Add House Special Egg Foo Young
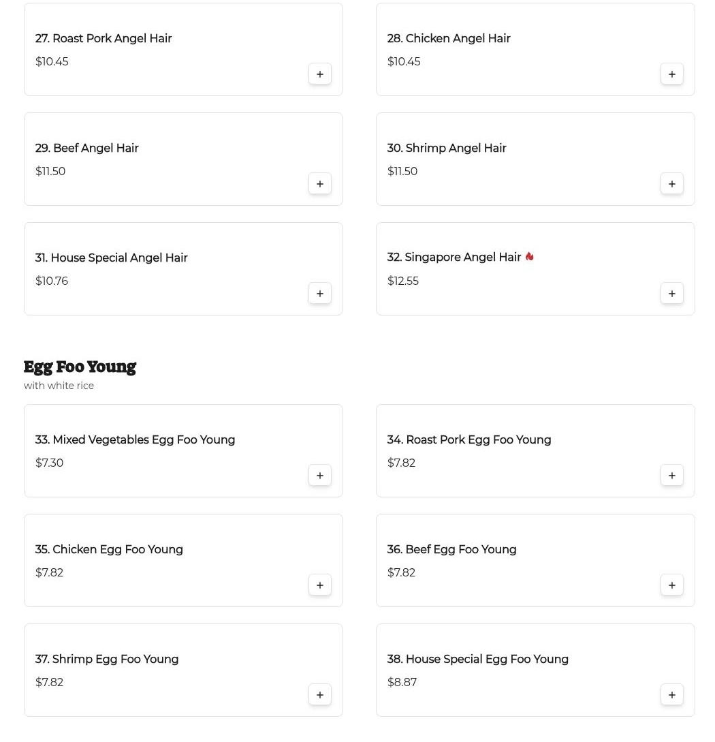 (672, 695)
